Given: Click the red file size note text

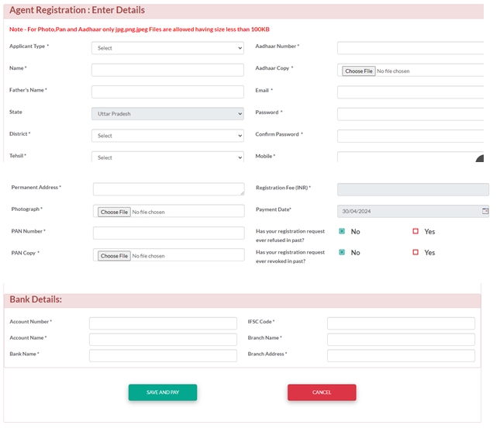Looking at the screenshot, I should [140, 29].
